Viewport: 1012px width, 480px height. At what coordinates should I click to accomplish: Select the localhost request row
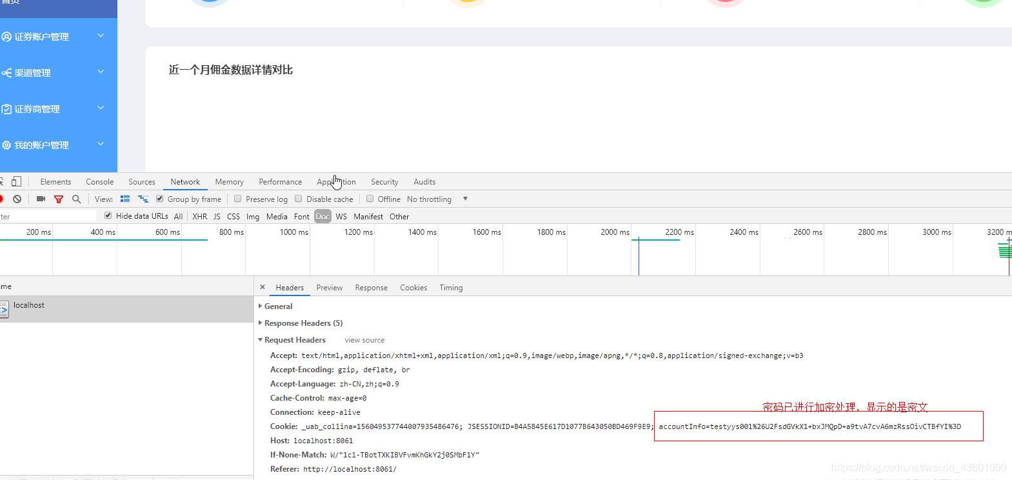point(29,306)
